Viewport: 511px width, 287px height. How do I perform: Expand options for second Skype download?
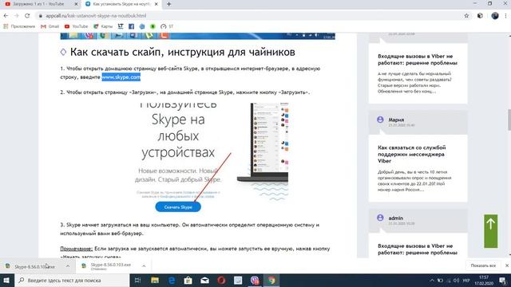144,266
